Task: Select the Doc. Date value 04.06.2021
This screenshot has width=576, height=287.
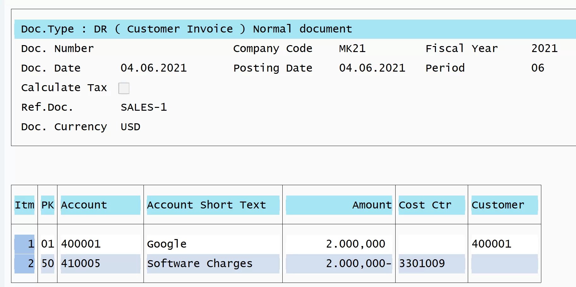Action: click(x=154, y=68)
